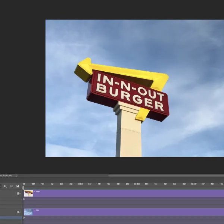The image size is (224, 224).
Task: Click the sky clip thumbnail in timeline
Action: (28, 212)
